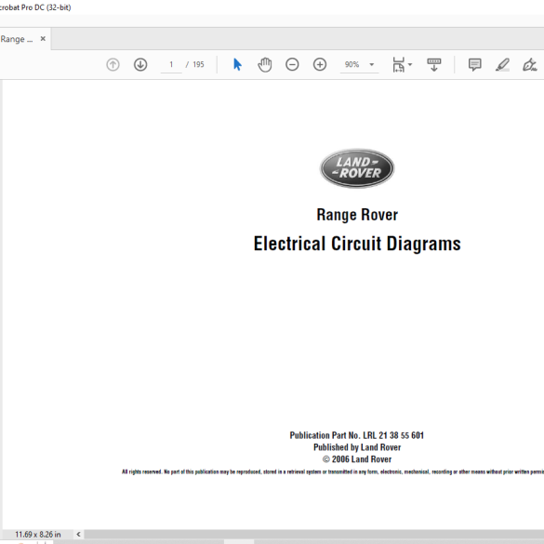Go to previous page arrow
544x544 pixels.
pos(113,64)
